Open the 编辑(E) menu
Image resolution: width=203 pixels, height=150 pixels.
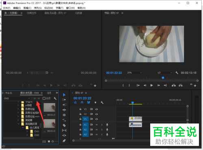(x=17, y=8)
